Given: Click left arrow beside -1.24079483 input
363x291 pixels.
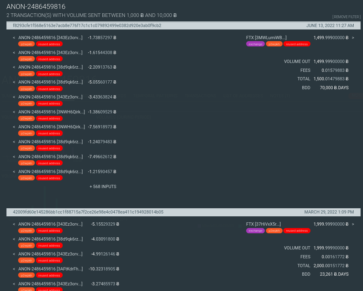Looking at the screenshot, I should (x=14, y=142).
